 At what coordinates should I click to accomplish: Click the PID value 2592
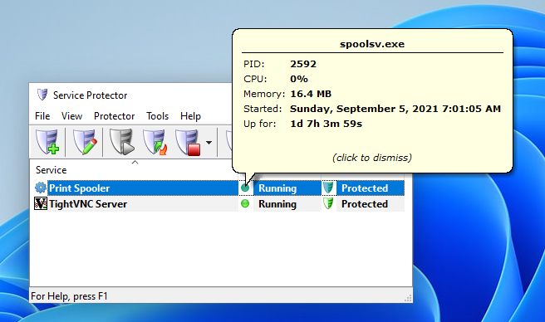303,64
